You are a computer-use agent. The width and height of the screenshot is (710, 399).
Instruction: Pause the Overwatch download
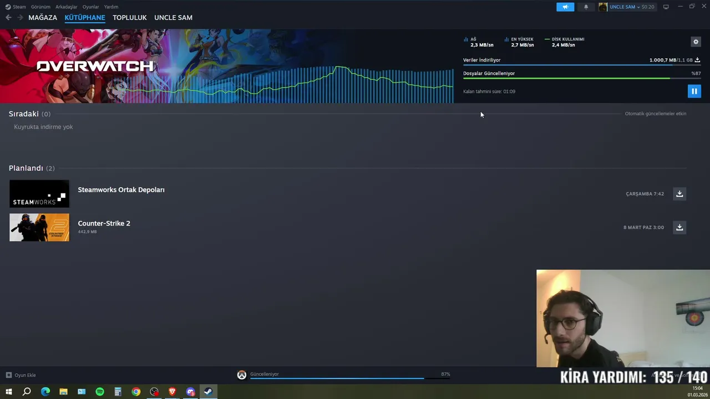(694, 91)
